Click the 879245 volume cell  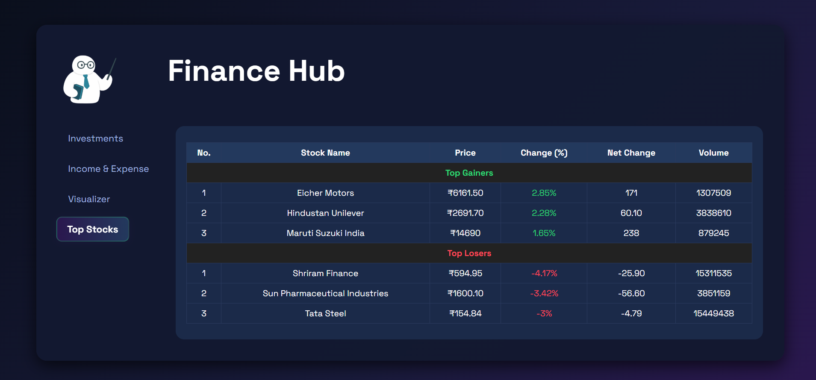coord(713,233)
